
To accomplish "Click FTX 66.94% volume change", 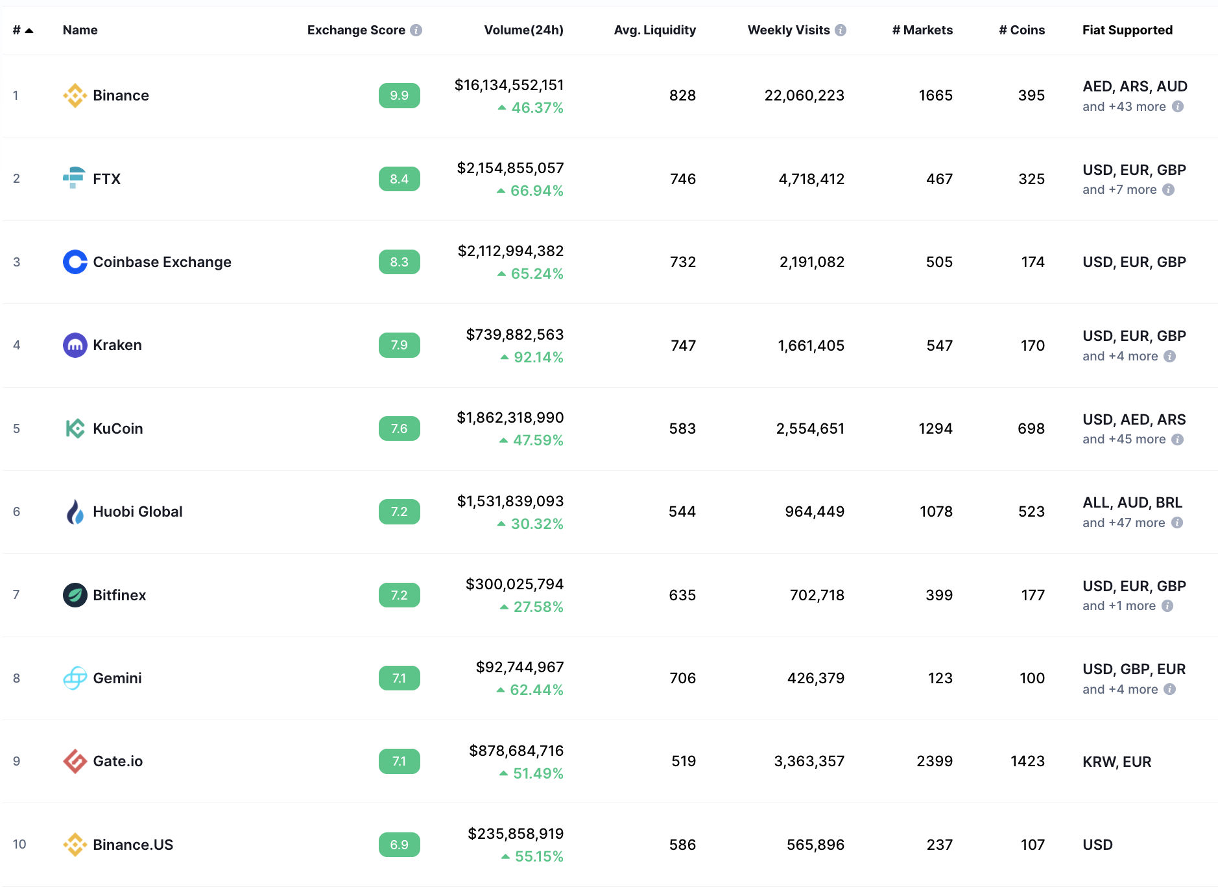I will pyautogui.click(x=530, y=191).
